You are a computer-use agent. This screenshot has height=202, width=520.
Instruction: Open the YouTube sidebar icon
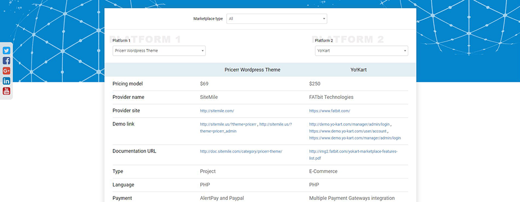(x=6, y=91)
